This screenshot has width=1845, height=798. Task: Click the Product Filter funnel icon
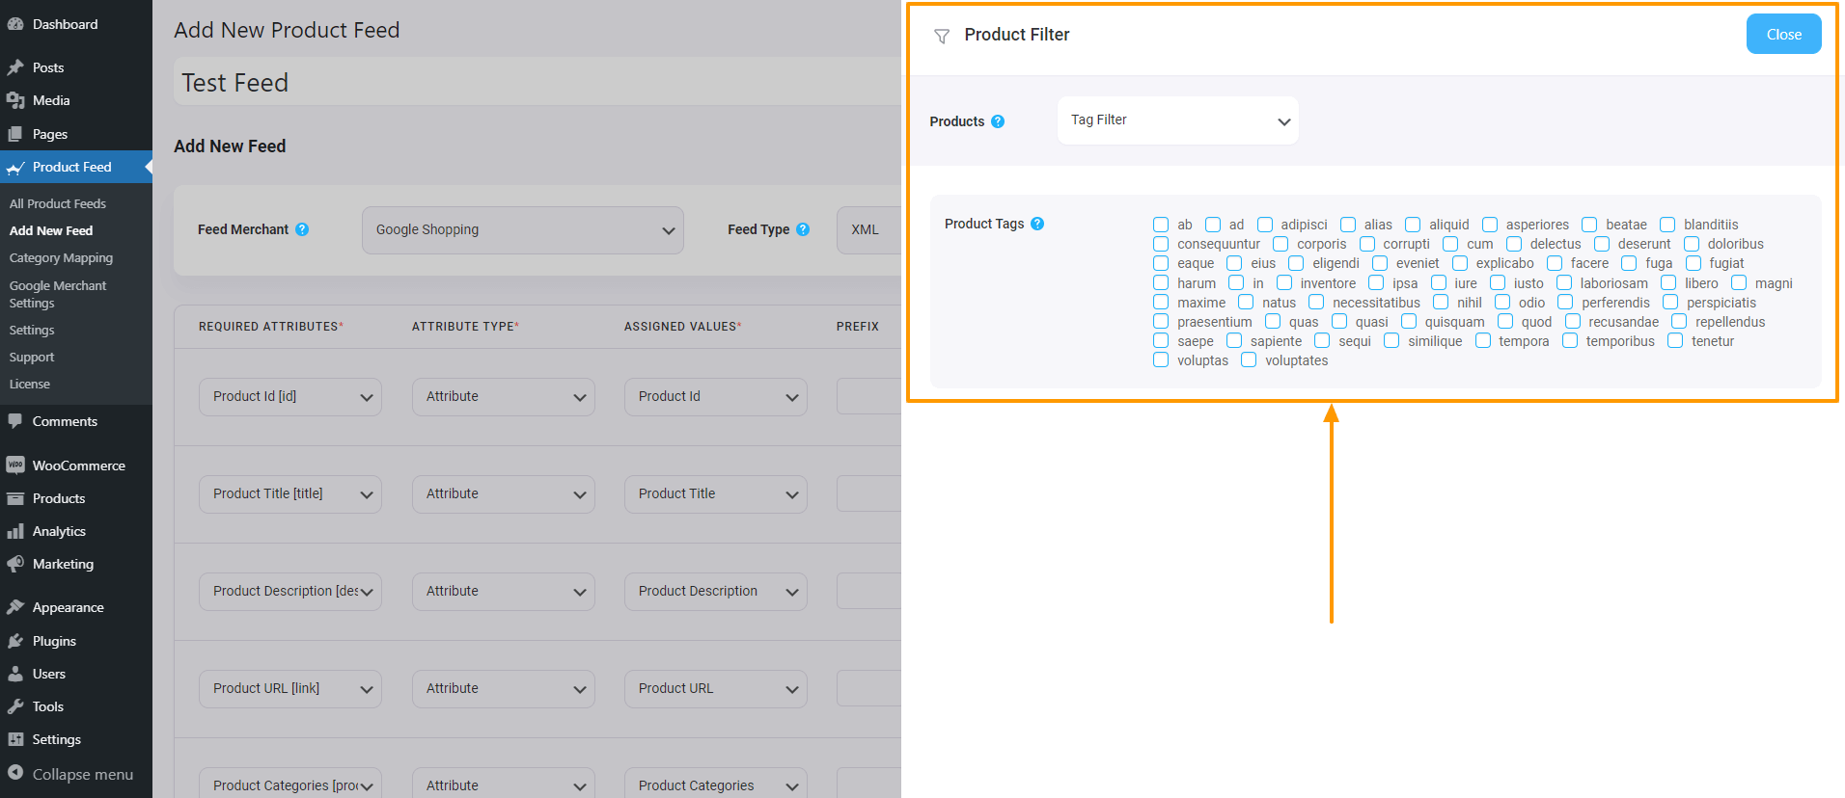[942, 37]
